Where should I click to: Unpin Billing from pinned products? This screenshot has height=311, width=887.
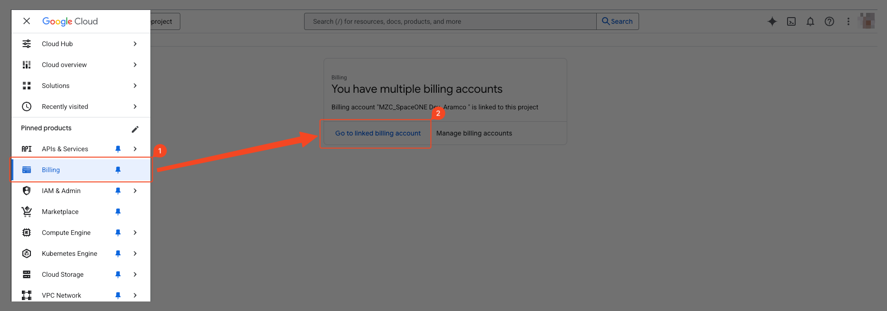(x=118, y=170)
